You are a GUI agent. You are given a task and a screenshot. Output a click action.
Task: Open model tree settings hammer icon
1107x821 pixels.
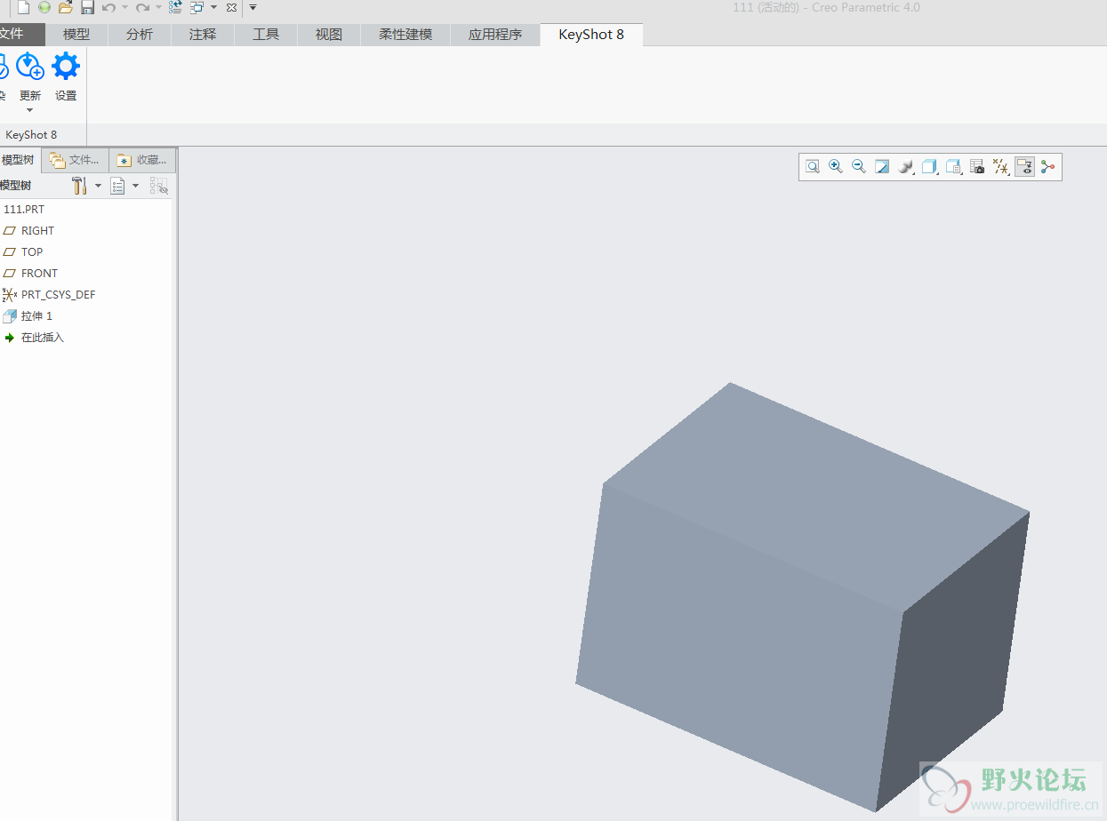(79, 186)
